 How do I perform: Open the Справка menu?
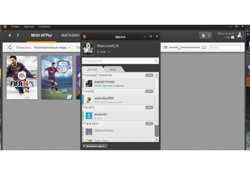click(x=44, y=26)
